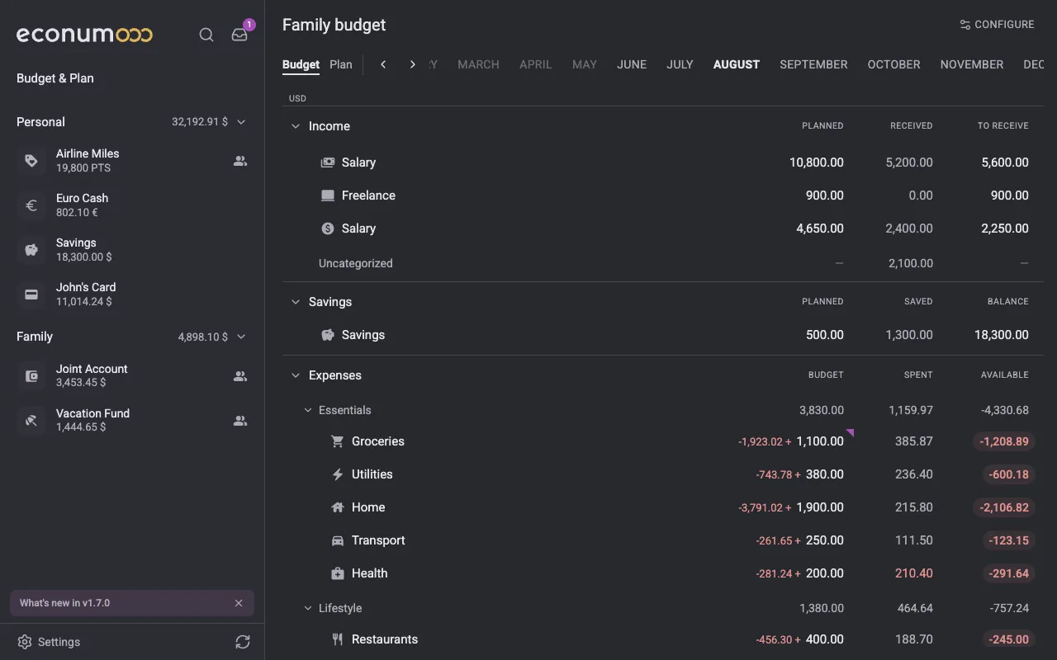1057x660 pixels.
Task: Click the Groceries cart icon
Action: click(x=337, y=441)
